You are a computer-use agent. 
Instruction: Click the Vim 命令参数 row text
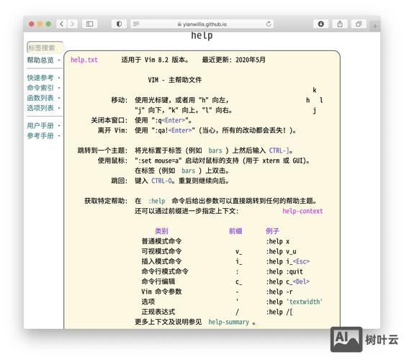[161, 292]
